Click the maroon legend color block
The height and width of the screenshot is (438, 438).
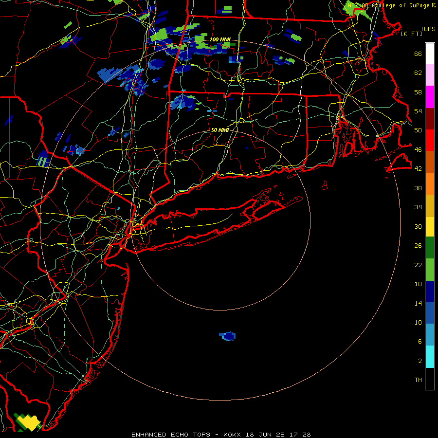430,119
